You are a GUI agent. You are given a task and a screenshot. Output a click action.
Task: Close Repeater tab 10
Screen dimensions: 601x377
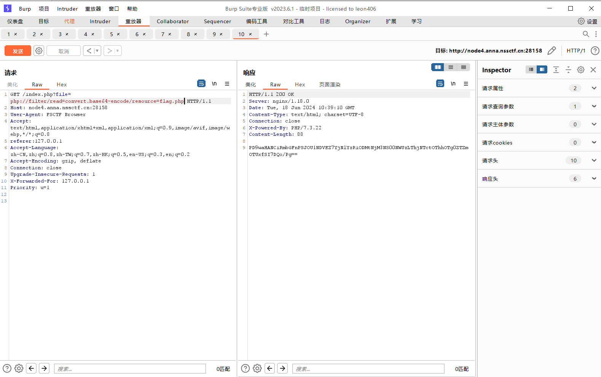(x=250, y=34)
